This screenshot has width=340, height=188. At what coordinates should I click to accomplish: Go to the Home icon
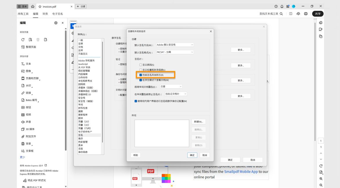pyautogui.click(x=32, y=6)
